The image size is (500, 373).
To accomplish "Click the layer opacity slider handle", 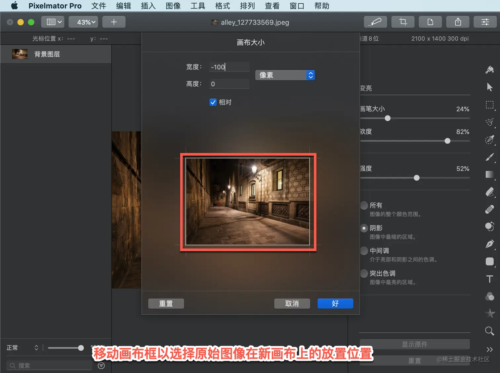I will pyautogui.click(x=81, y=348).
